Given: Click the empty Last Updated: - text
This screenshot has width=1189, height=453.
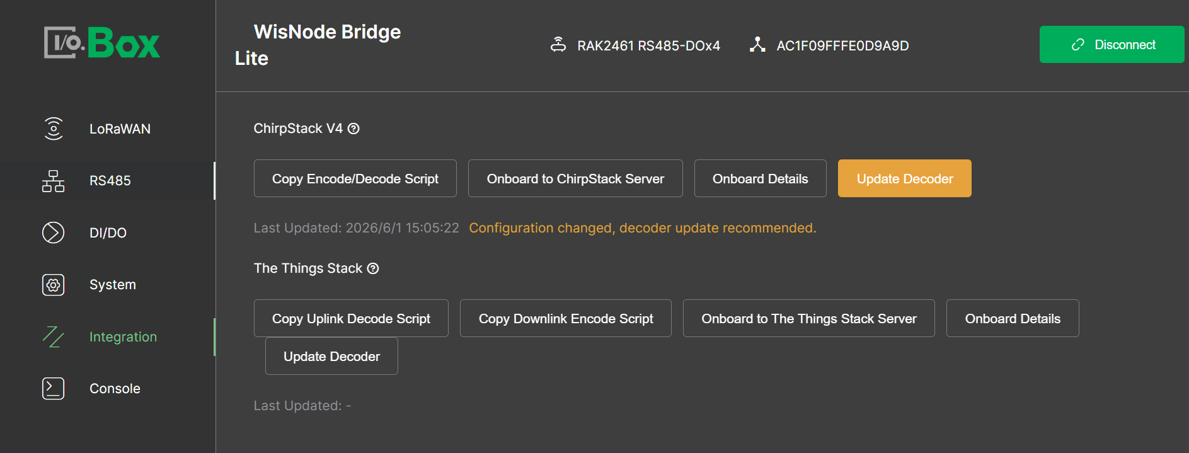Looking at the screenshot, I should click(x=302, y=406).
